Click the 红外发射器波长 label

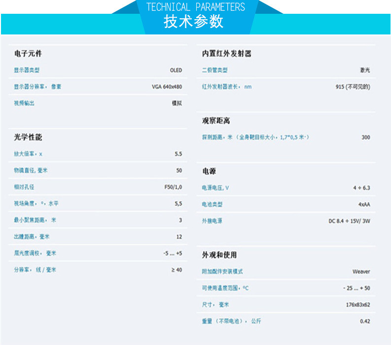coord(226,87)
